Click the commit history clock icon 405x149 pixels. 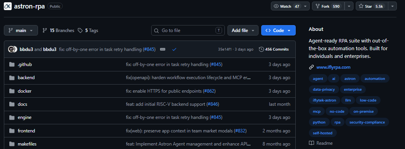pyautogui.click(x=261, y=49)
